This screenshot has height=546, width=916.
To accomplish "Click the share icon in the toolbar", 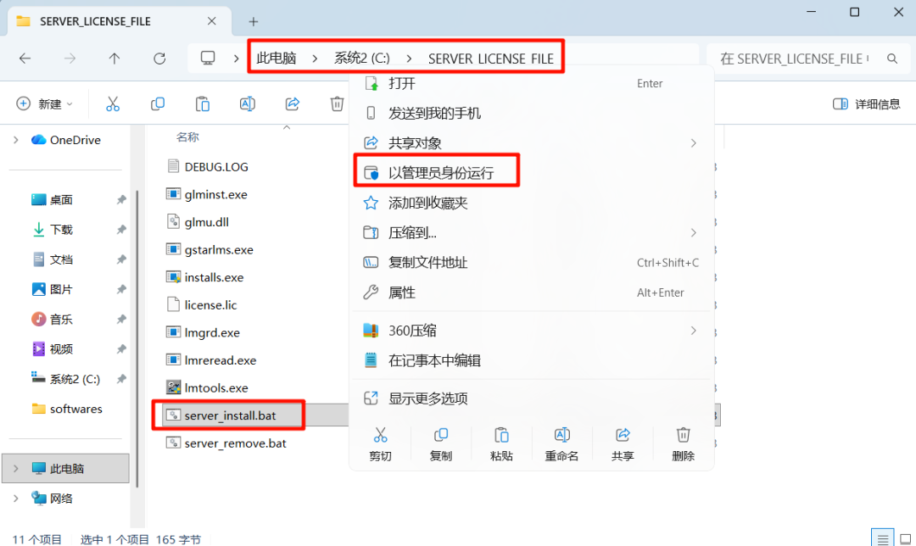I will click(x=292, y=104).
